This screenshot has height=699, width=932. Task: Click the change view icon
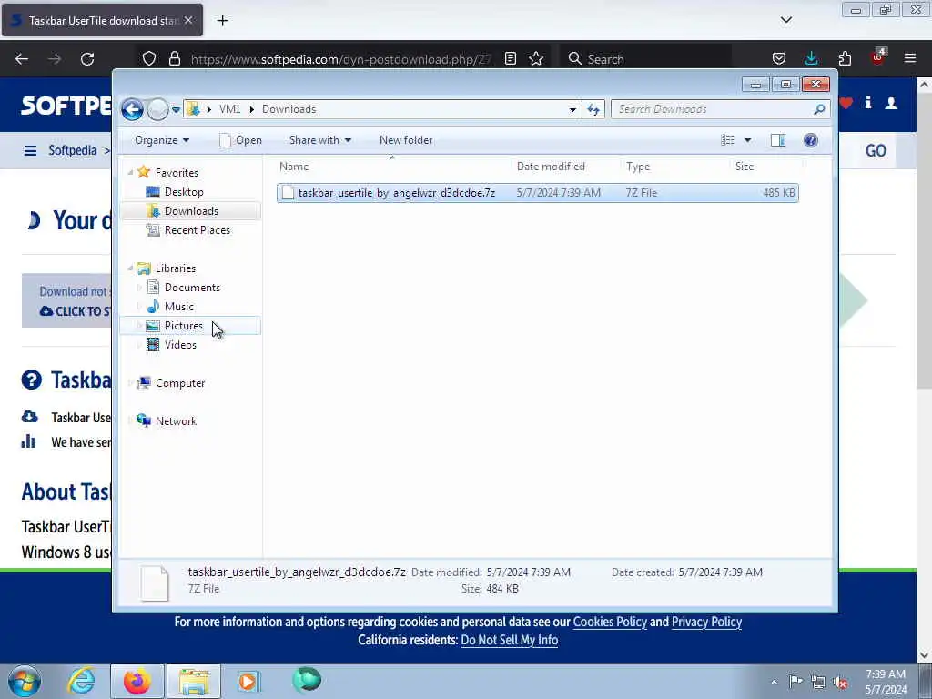click(x=727, y=140)
